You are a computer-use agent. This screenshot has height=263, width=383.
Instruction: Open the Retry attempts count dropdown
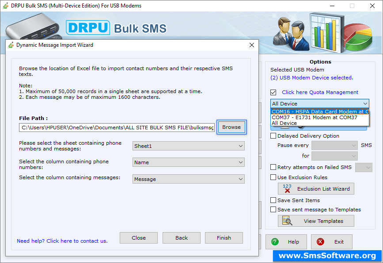click(364, 167)
